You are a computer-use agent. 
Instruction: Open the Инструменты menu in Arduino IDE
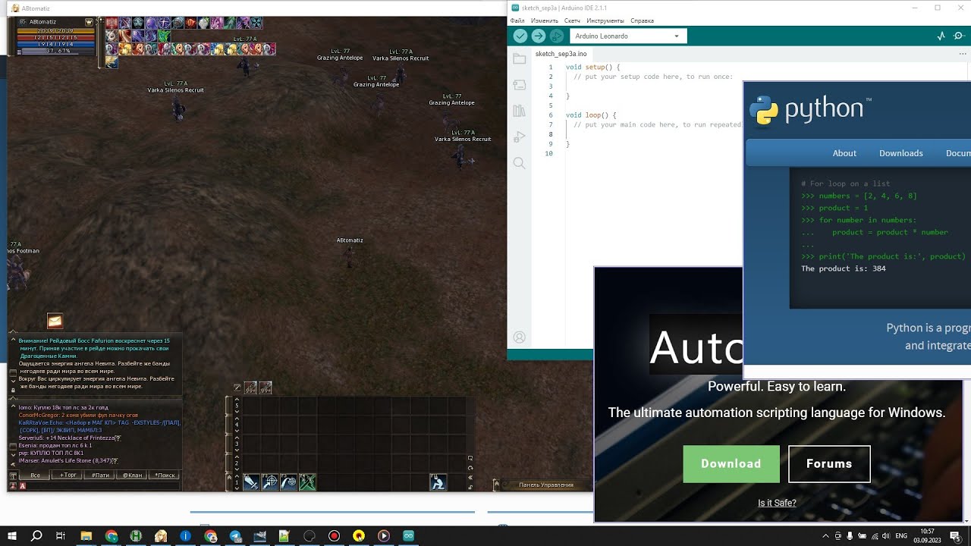605,20
